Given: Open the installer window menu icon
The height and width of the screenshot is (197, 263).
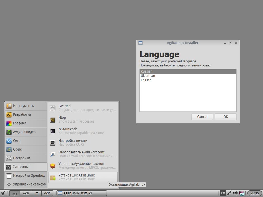Looking at the screenshot, I should [140, 43].
